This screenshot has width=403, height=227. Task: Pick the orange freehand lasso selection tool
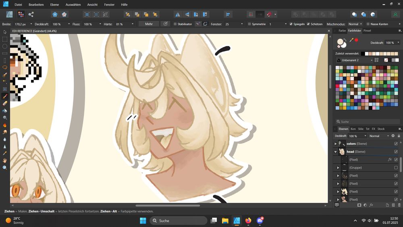point(5,67)
